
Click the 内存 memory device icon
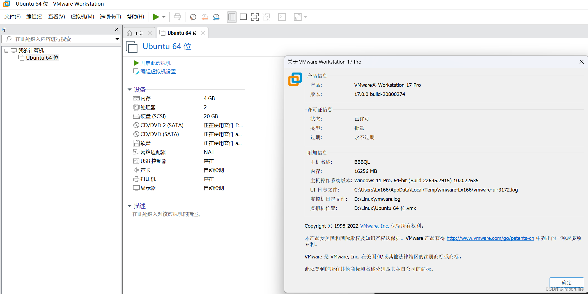[136, 98]
